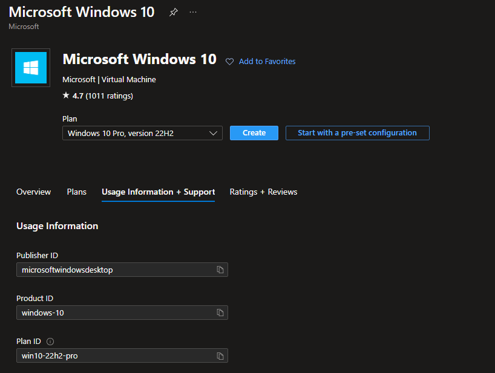
Task: Open the Plans tab
Action: pos(76,192)
